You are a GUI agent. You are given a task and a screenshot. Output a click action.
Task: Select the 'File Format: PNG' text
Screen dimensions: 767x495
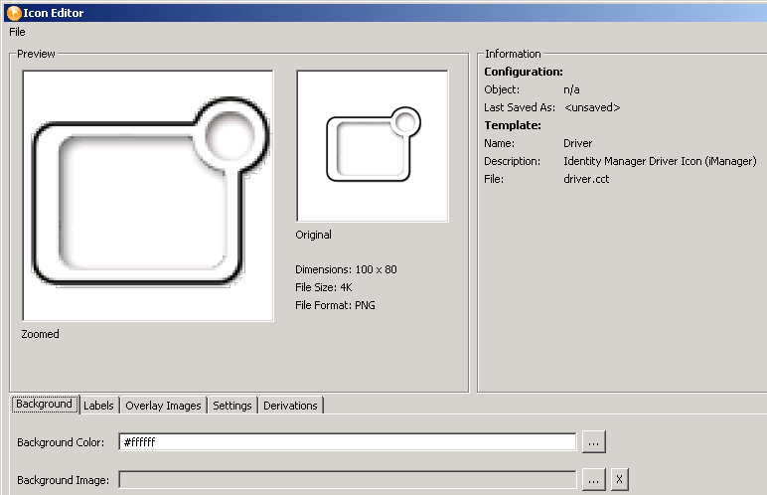(335, 305)
